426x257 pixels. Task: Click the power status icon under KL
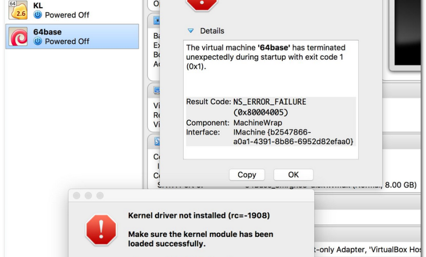(38, 15)
